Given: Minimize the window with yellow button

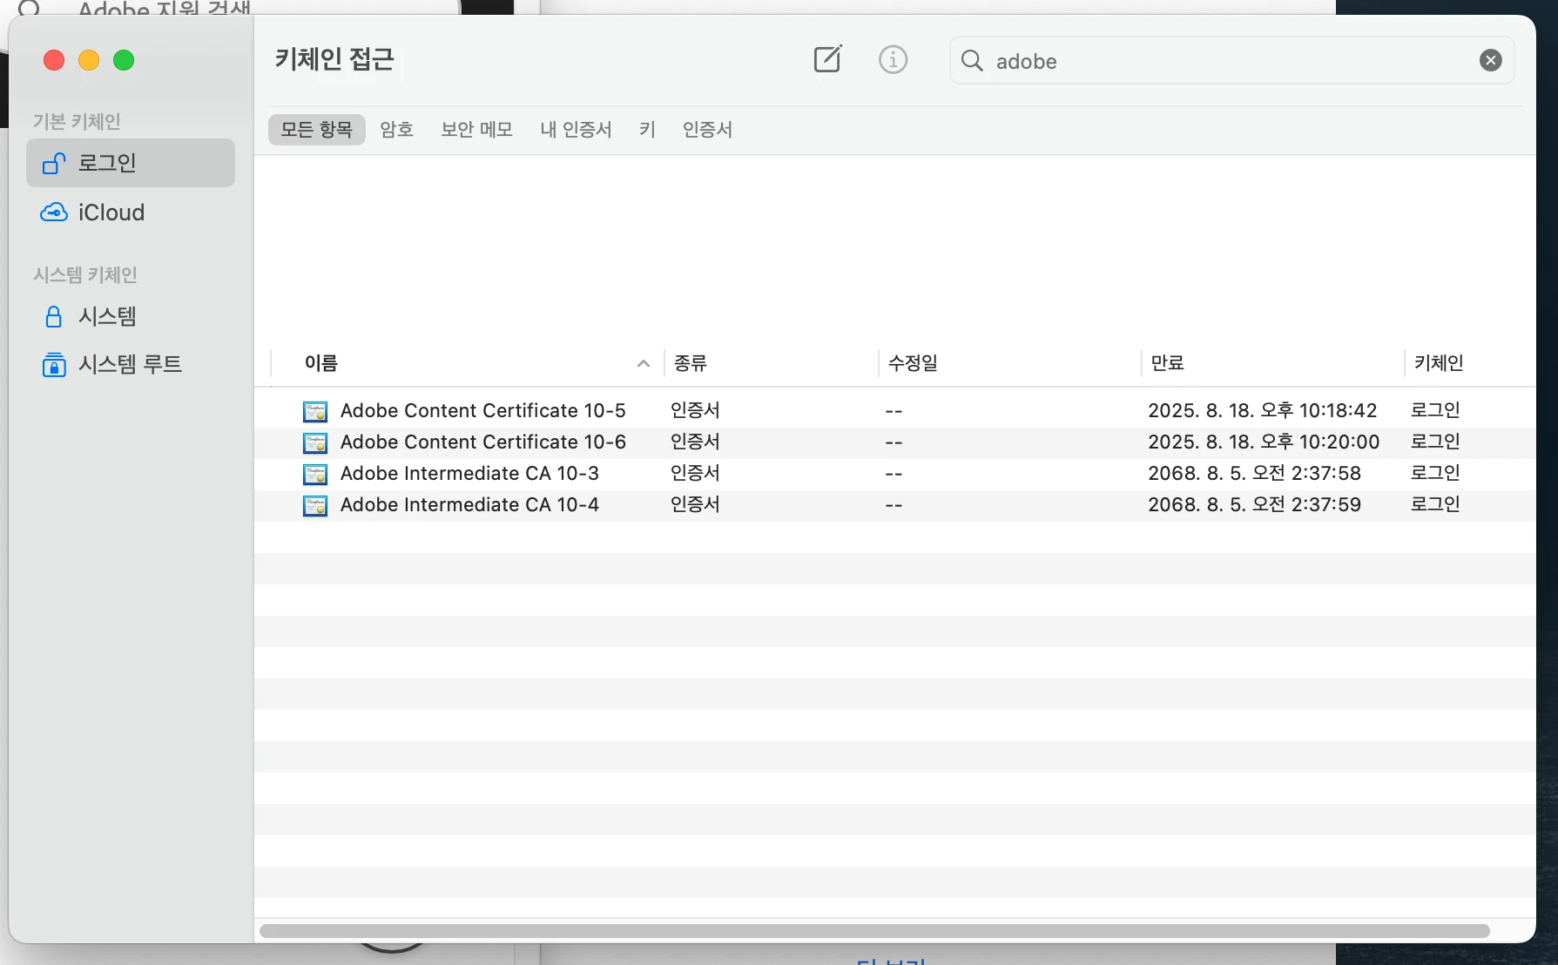Looking at the screenshot, I should coord(89,60).
